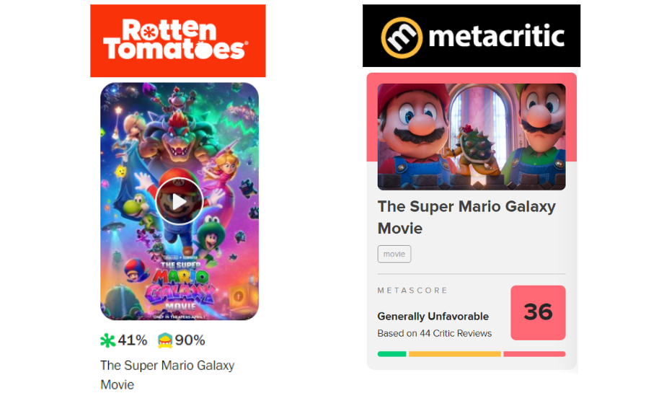Open "Based on 44 Critic Reviews" link

[434, 333]
